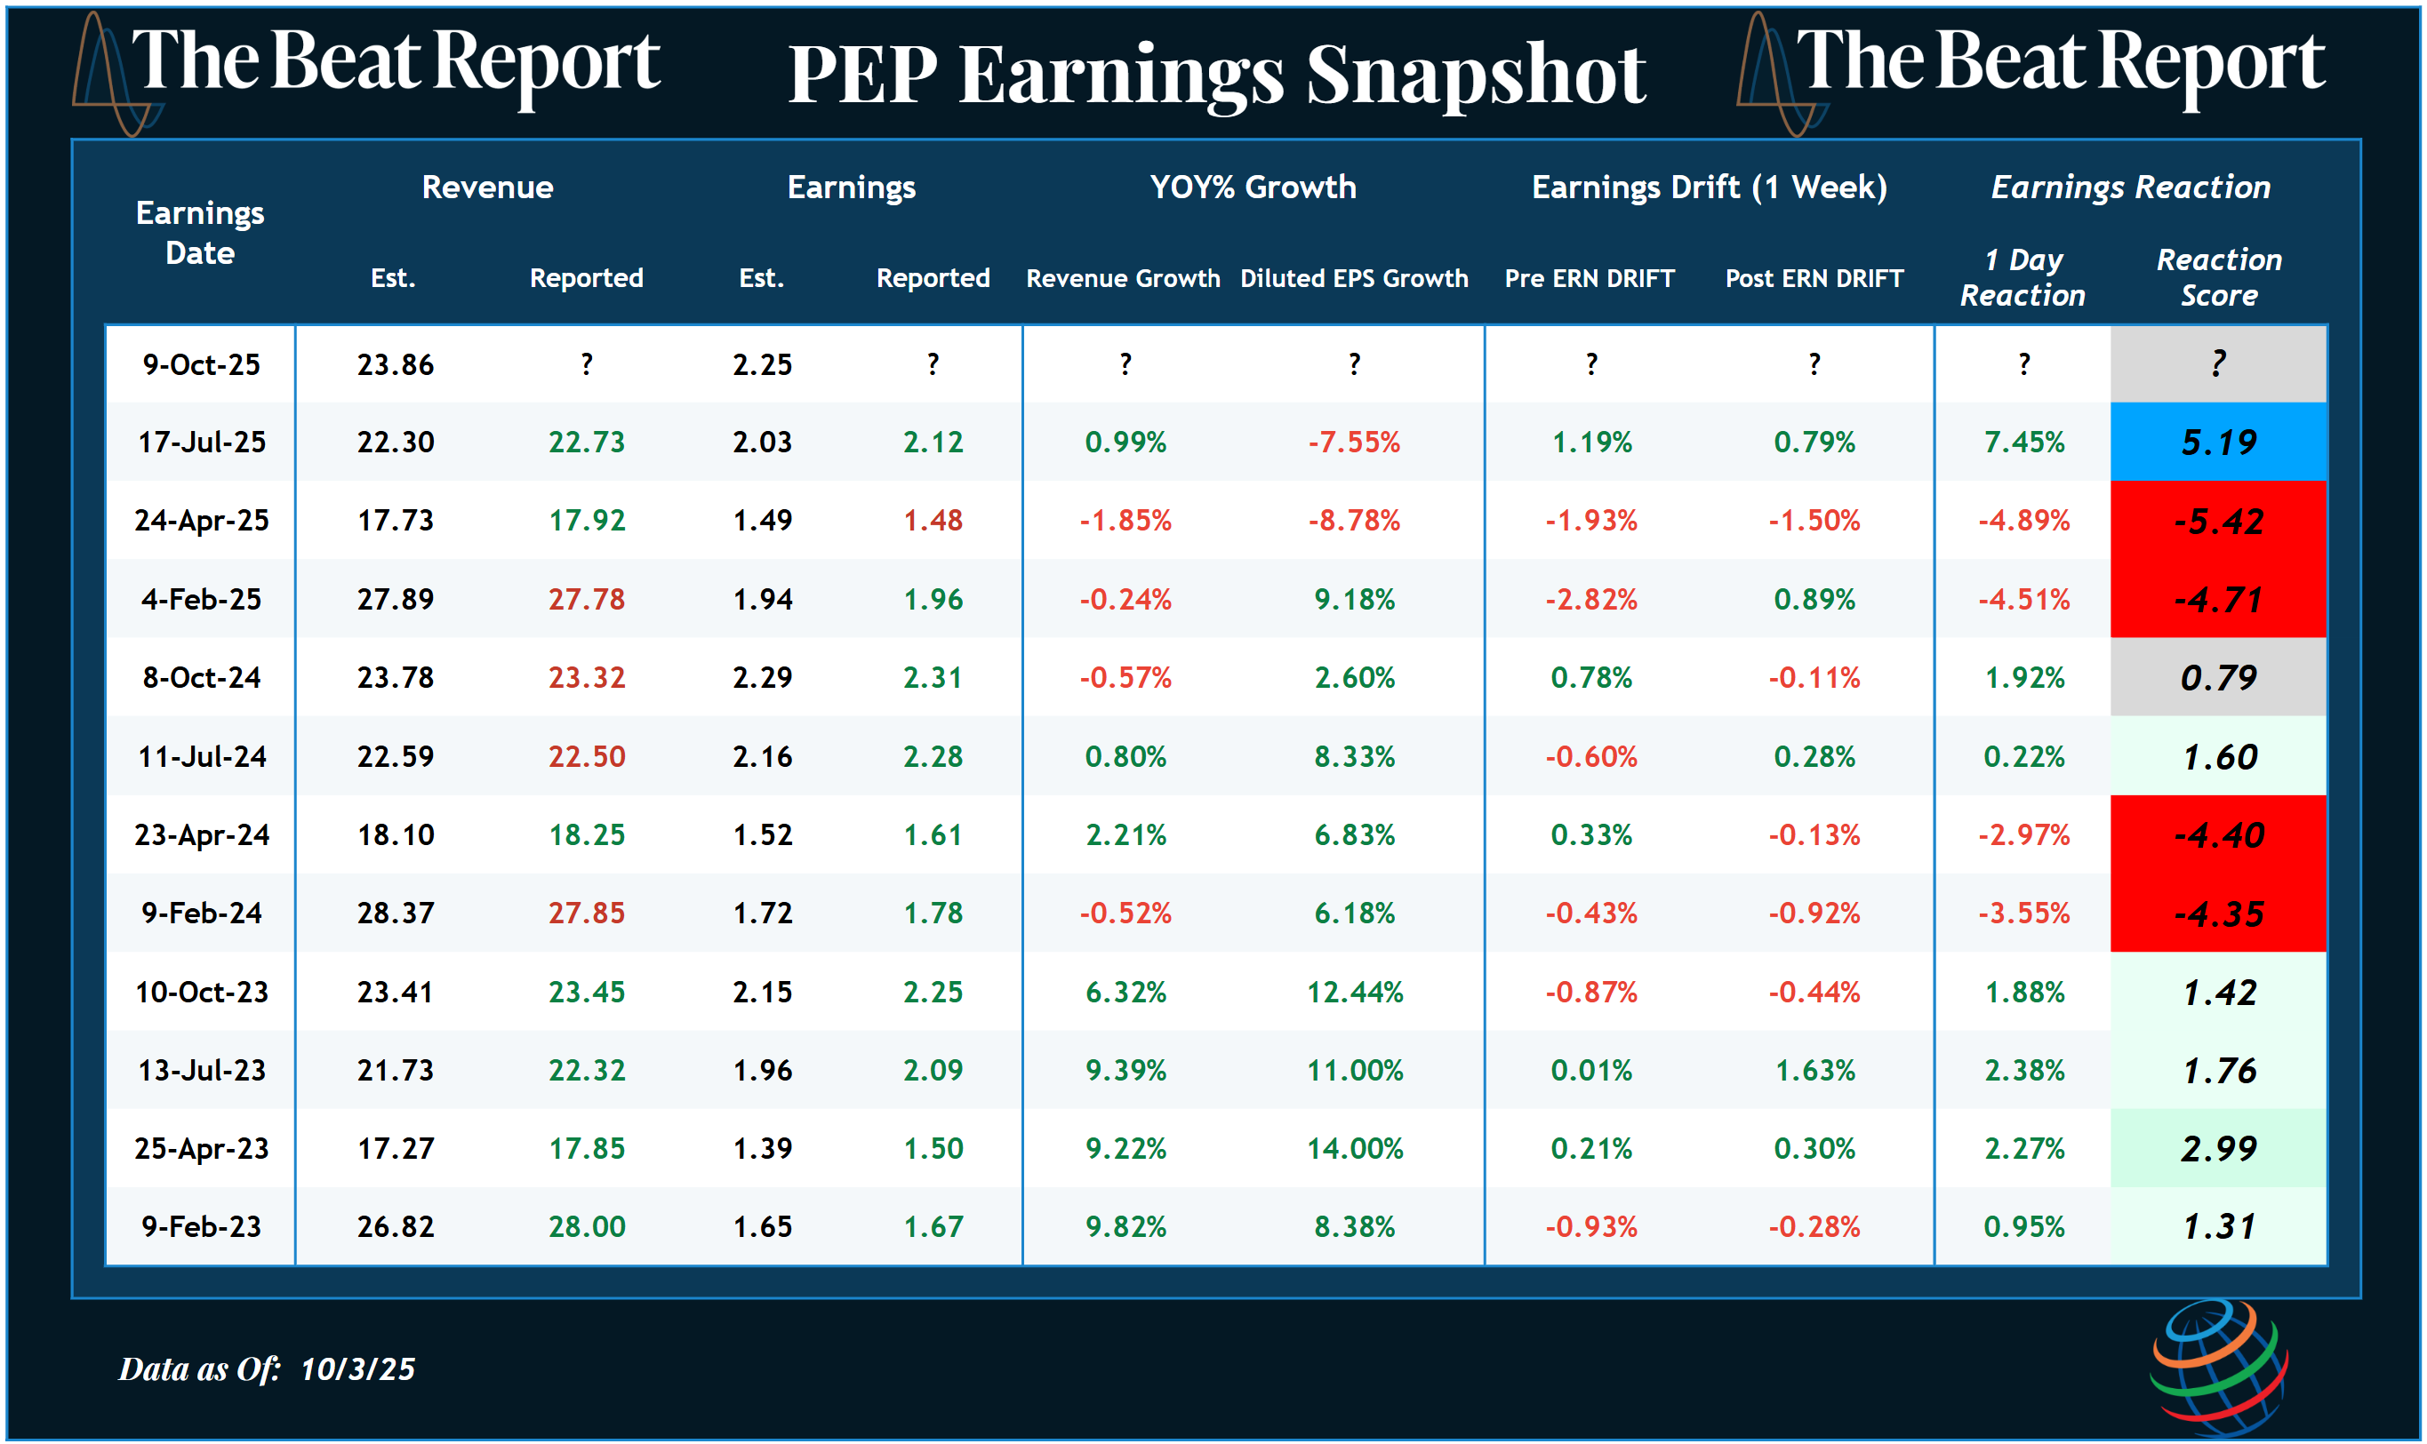Click the colorful globe logo icon
Screen dimensions: 2427x1444
2219,1367
